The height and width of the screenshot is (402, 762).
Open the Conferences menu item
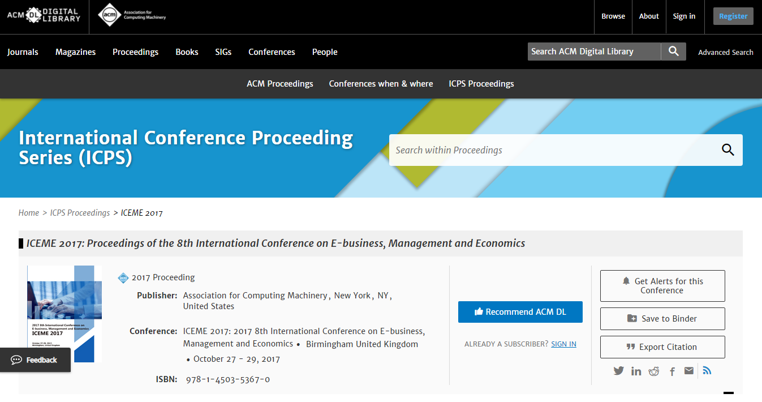tap(272, 52)
